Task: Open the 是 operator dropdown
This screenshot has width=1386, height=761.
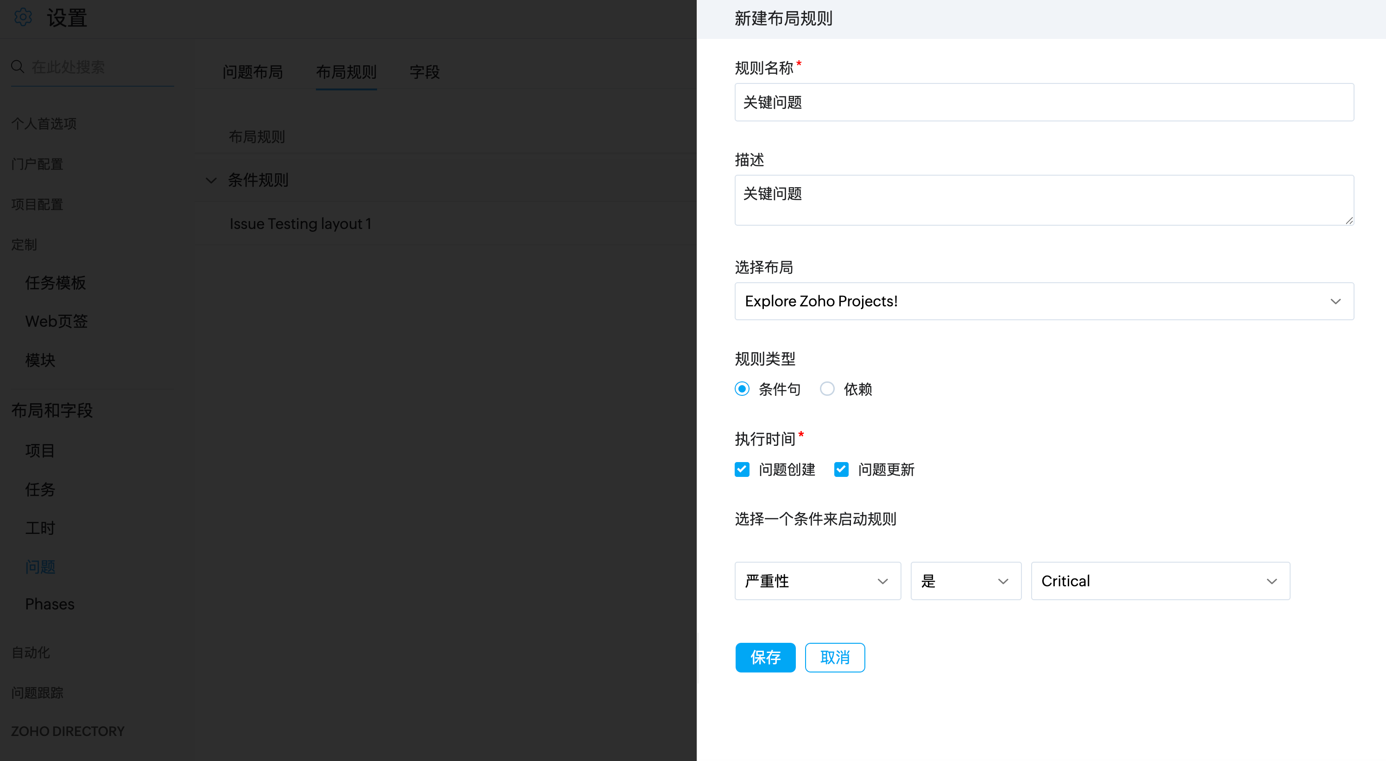Action: tap(965, 581)
